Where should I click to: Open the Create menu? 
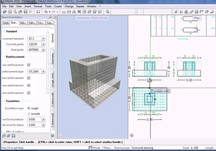[x=58, y=6]
